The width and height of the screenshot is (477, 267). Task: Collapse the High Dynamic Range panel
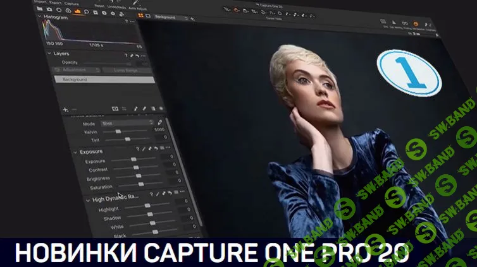click(x=88, y=201)
